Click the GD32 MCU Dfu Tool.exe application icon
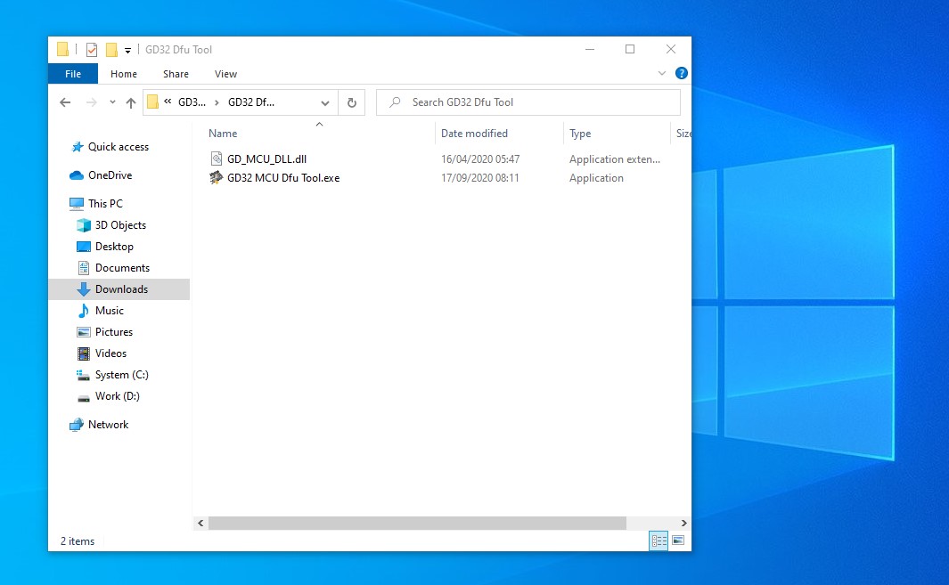Viewport: 949px width, 585px height. 216,178
